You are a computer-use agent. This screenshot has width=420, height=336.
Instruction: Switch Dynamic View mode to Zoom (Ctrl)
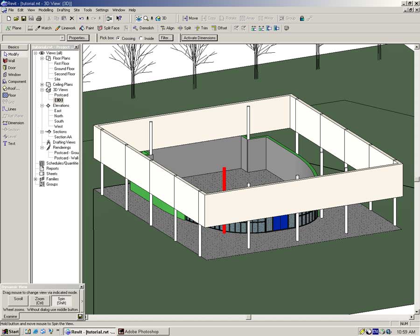pyautogui.click(x=40, y=301)
